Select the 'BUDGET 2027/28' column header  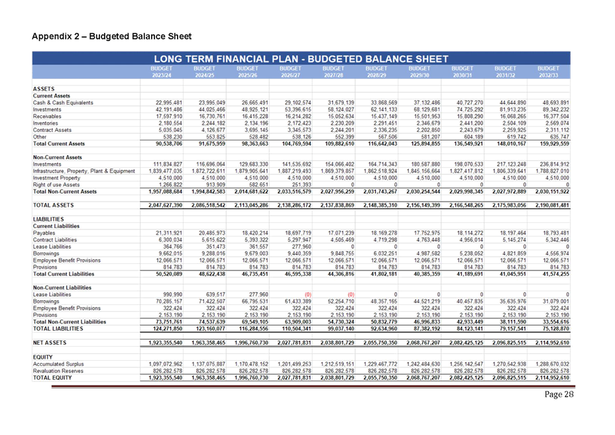point(333,72)
